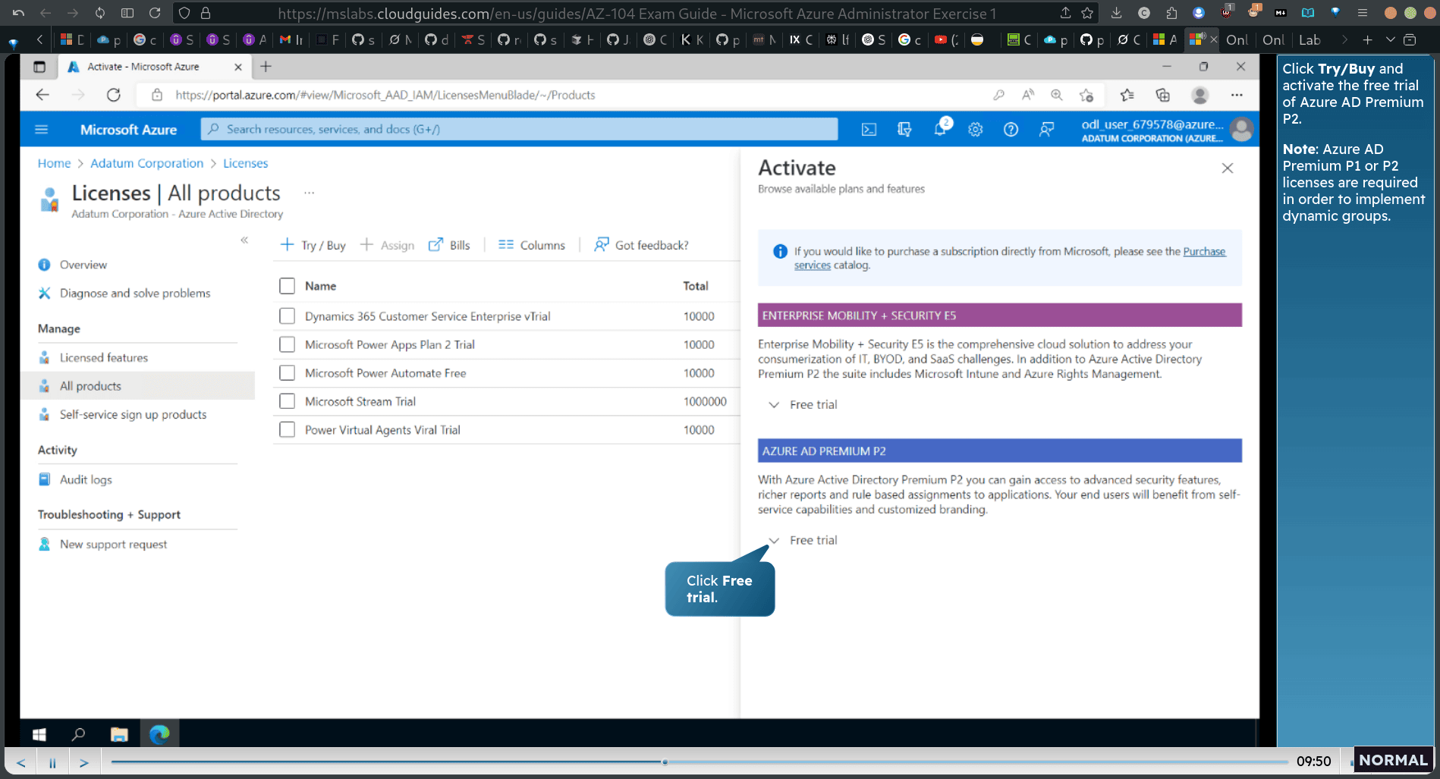Open inner Edge three-dots menu
The height and width of the screenshot is (779, 1440).
(x=1237, y=95)
